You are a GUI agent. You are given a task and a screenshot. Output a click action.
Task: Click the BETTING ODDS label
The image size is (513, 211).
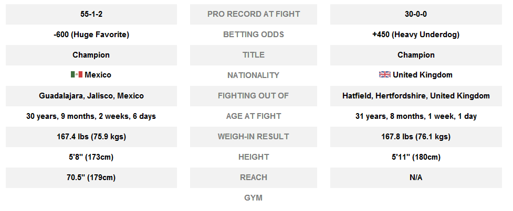pos(254,35)
